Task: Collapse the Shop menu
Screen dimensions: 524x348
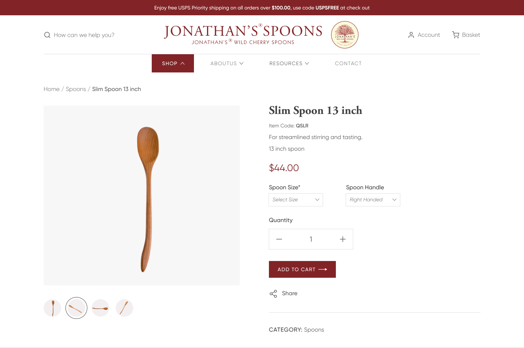Action: click(173, 63)
